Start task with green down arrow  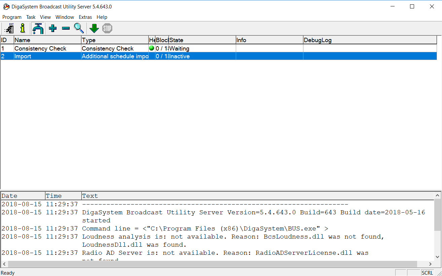point(94,28)
